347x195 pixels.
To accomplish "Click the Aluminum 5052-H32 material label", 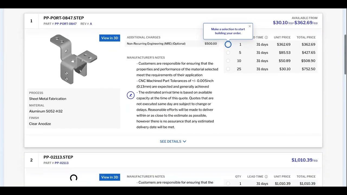I will coord(46,111).
